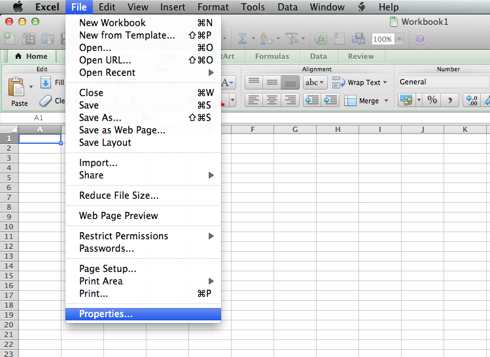Screen dimensions: 490x357
Task: Increase cell indent
Action: 330,101
